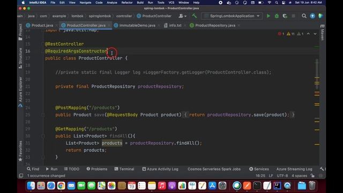Open the colorful toolbox icon at toolbar end

point(320,16)
